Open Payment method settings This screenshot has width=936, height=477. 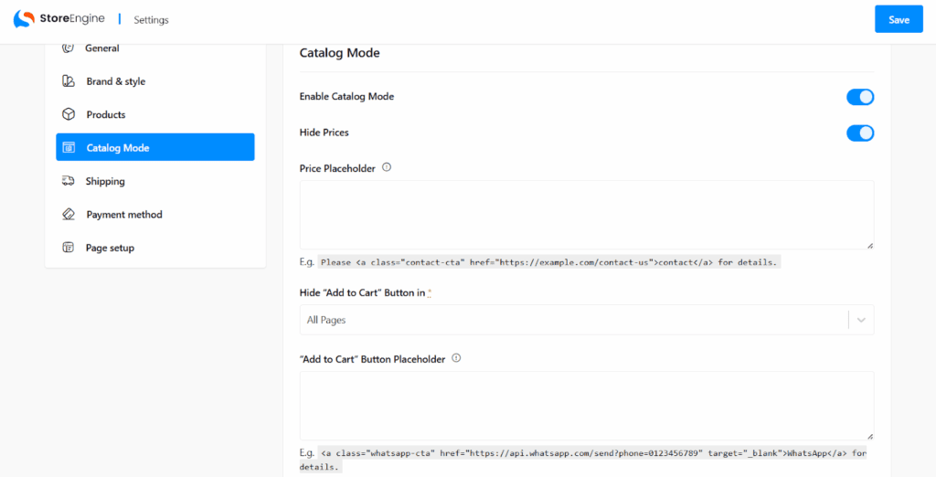(155, 214)
